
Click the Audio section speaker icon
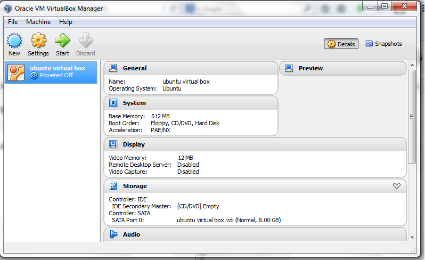113,234
